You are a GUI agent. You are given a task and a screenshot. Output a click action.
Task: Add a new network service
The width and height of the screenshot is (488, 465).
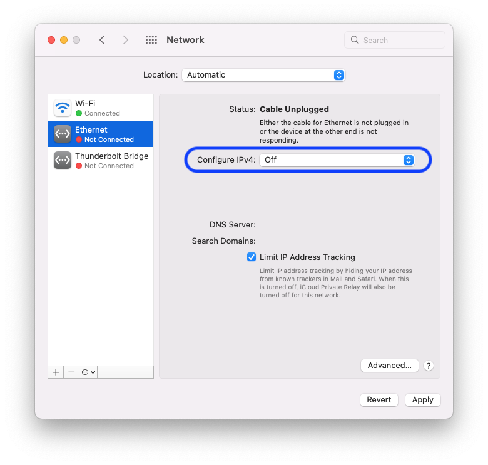(56, 372)
